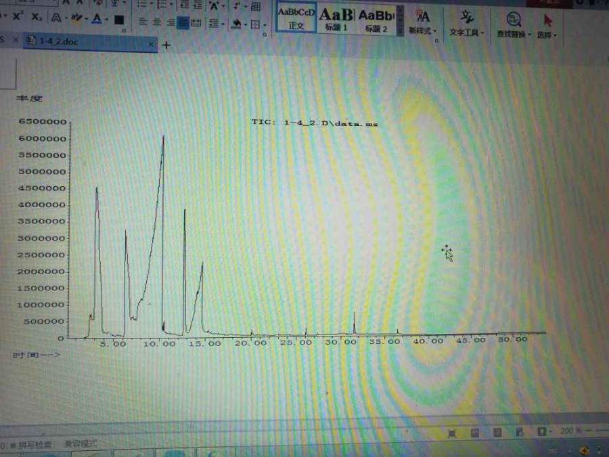The image size is (609, 457).
Task: Close the left document tab
Action: 16,39
